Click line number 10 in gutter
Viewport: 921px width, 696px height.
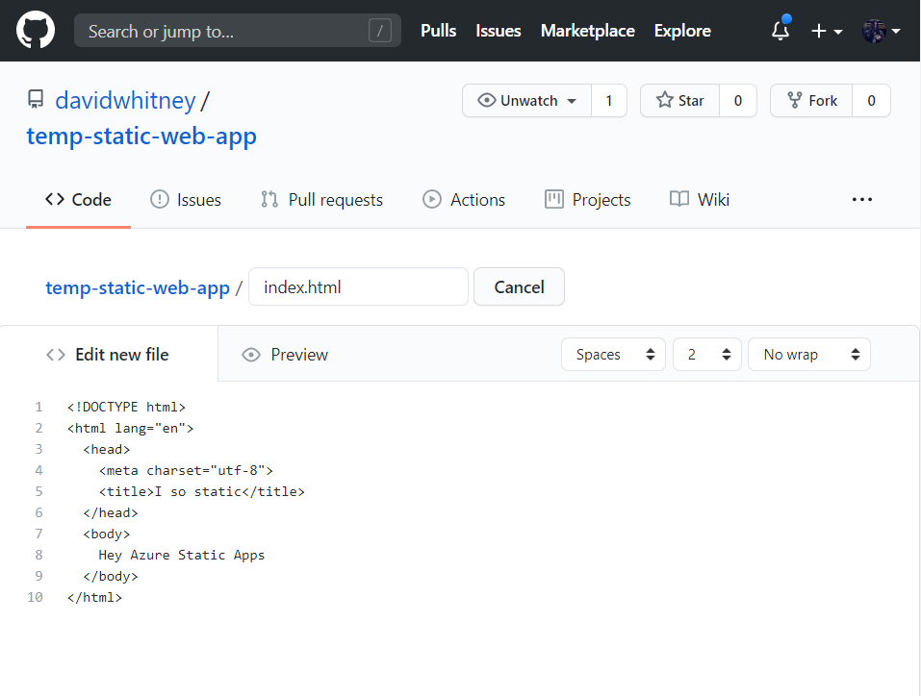tap(35, 597)
